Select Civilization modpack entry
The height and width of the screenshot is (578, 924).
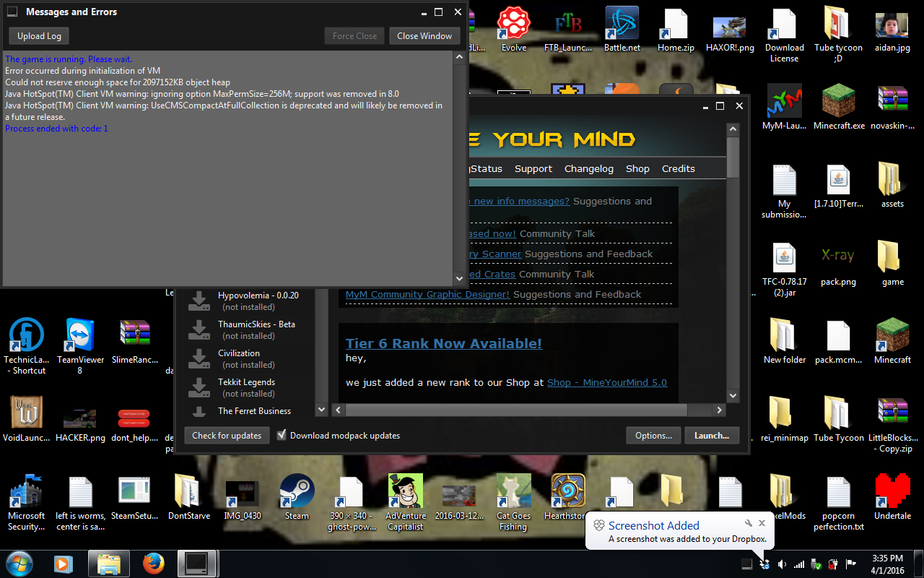[249, 358]
